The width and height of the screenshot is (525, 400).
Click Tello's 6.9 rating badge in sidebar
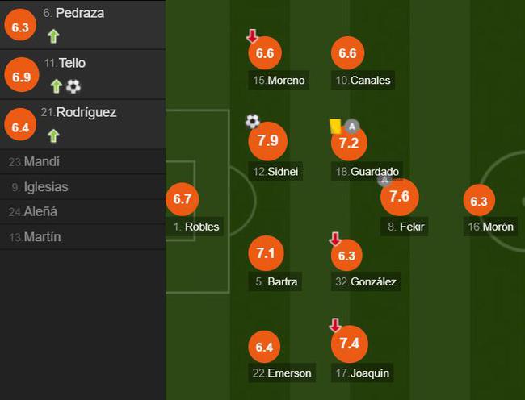pyautogui.click(x=19, y=77)
